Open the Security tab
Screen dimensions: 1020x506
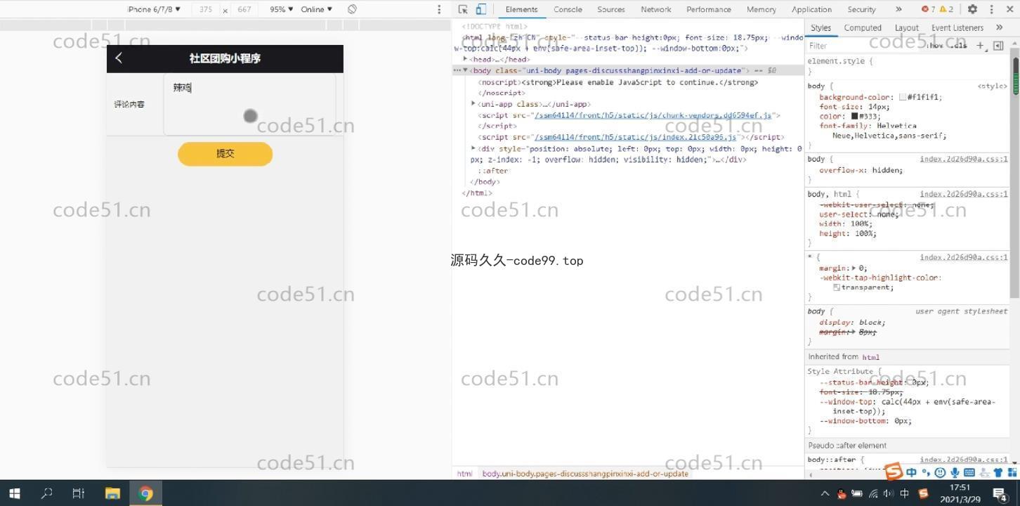pyautogui.click(x=861, y=9)
